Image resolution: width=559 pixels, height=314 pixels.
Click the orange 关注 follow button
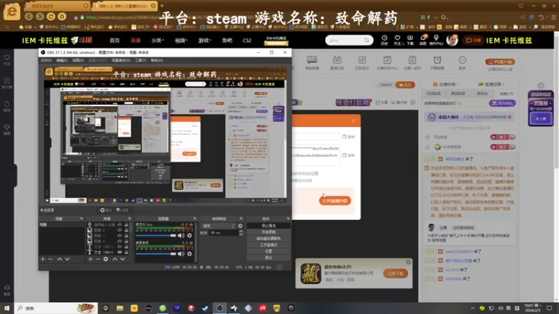click(x=405, y=84)
